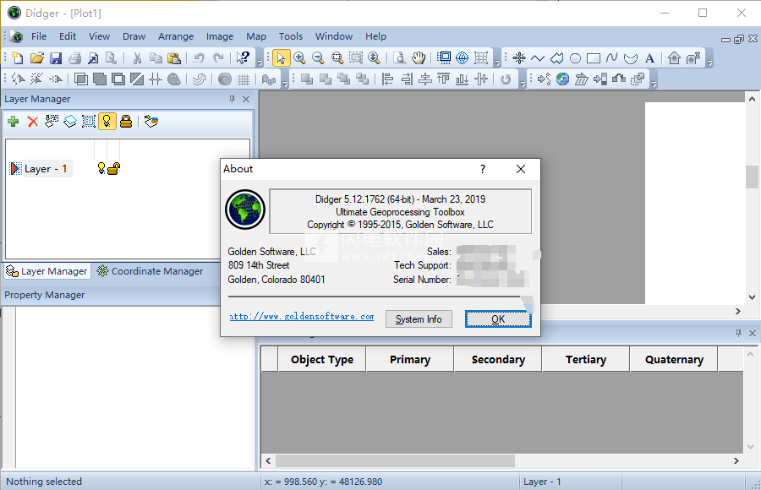Select the Text tool letter A icon

click(x=649, y=58)
